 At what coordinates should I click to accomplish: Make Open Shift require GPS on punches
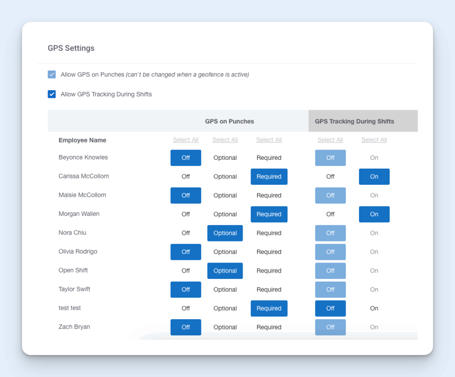[x=269, y=270]
